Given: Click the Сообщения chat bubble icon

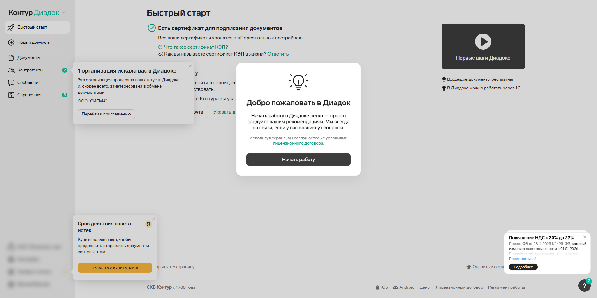Looking at the screenshot, I should click(x=11, y=83).
